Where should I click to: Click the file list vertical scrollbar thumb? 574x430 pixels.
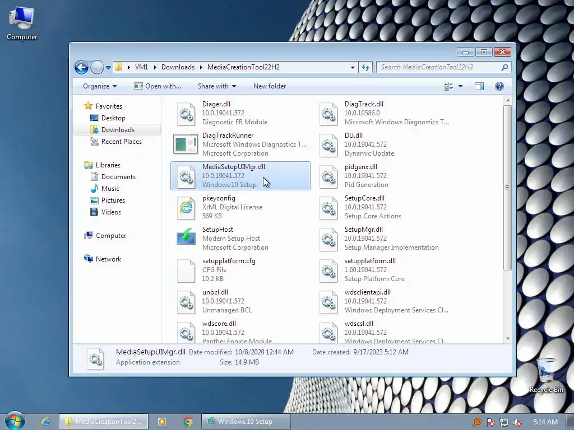(x=507, y=188)
